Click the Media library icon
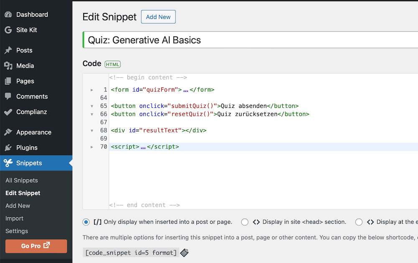 pos(8,66)
